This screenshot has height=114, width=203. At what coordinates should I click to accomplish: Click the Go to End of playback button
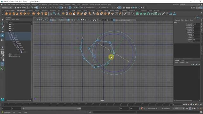[200, 104]
